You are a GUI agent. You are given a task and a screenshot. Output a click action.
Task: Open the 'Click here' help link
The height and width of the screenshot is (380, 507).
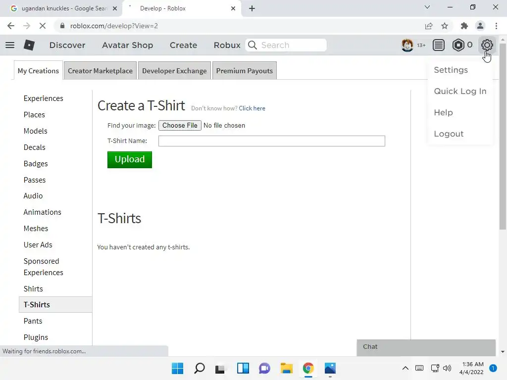point(252,108)
